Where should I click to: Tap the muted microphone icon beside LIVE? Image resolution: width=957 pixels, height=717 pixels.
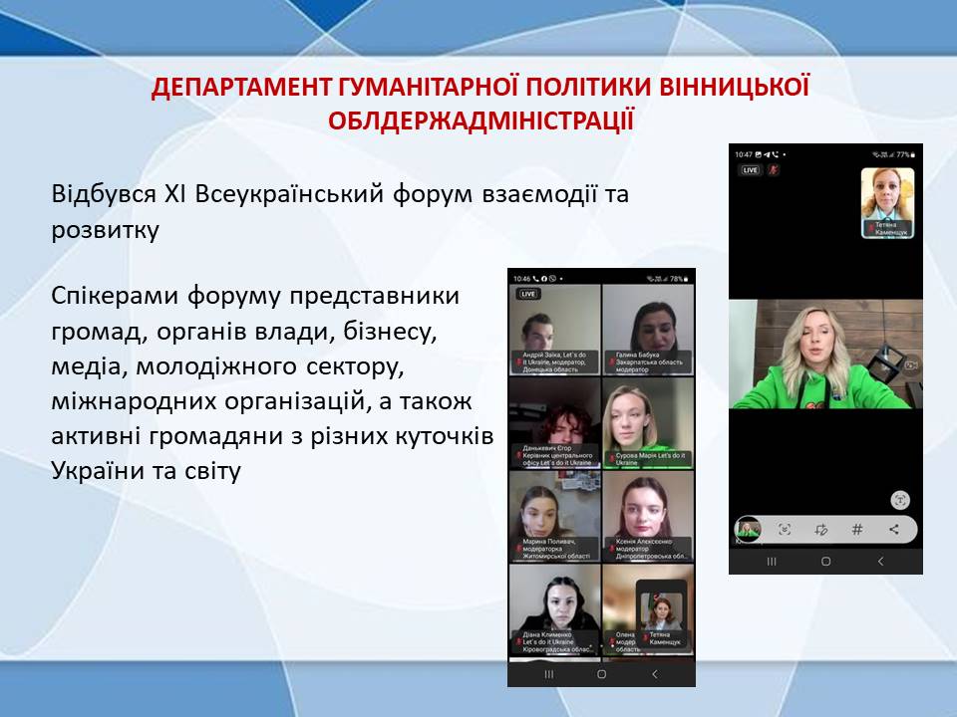tap(774, 170)
